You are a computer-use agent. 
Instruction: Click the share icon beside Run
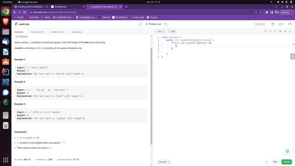coord(266,162)
